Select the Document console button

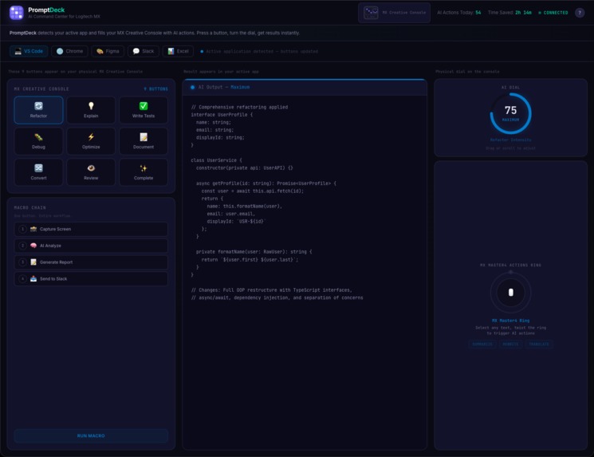144,141
